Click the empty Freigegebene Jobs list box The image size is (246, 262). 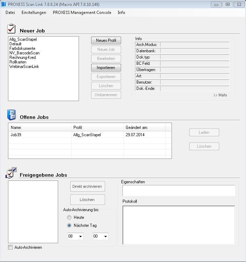click(x=33, y=212)
